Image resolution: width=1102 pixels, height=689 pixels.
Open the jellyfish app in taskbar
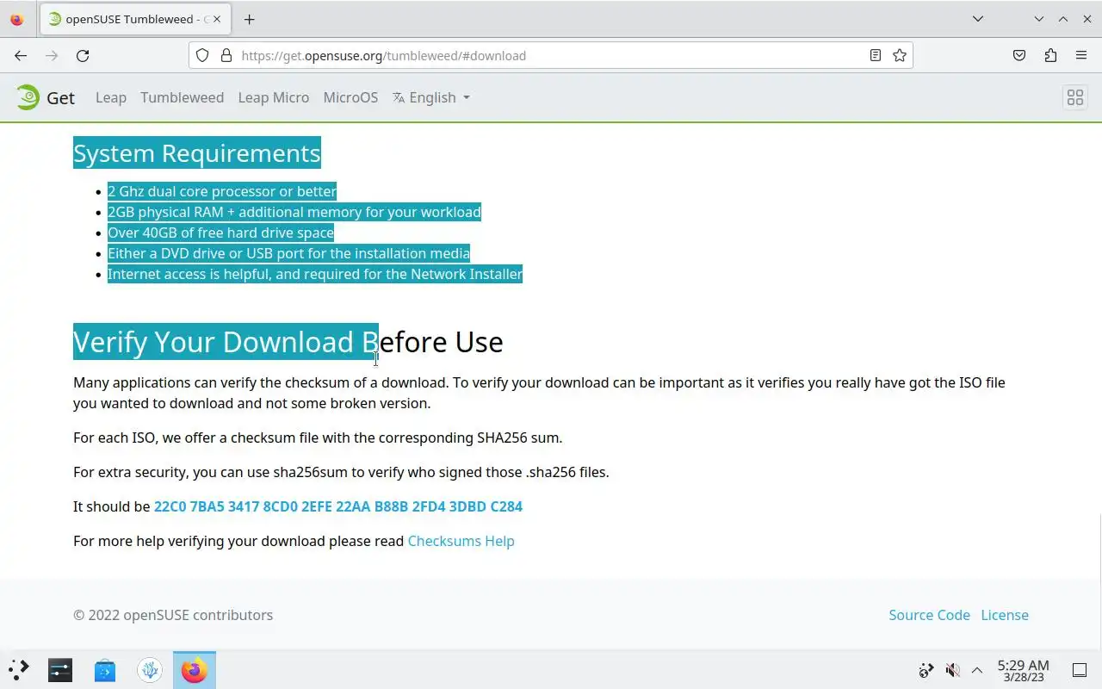[150, 669]
